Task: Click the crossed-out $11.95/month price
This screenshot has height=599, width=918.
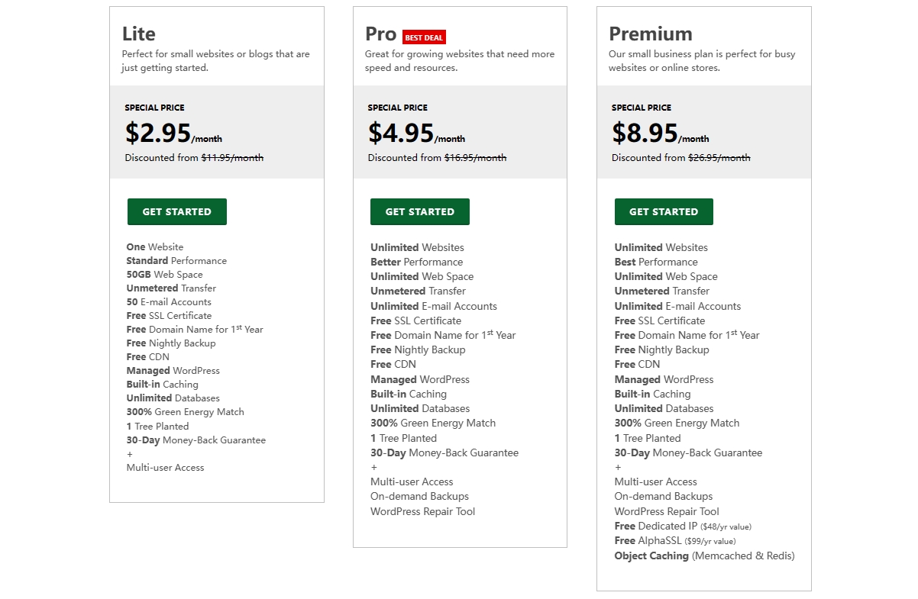Action: pos(232,158)
